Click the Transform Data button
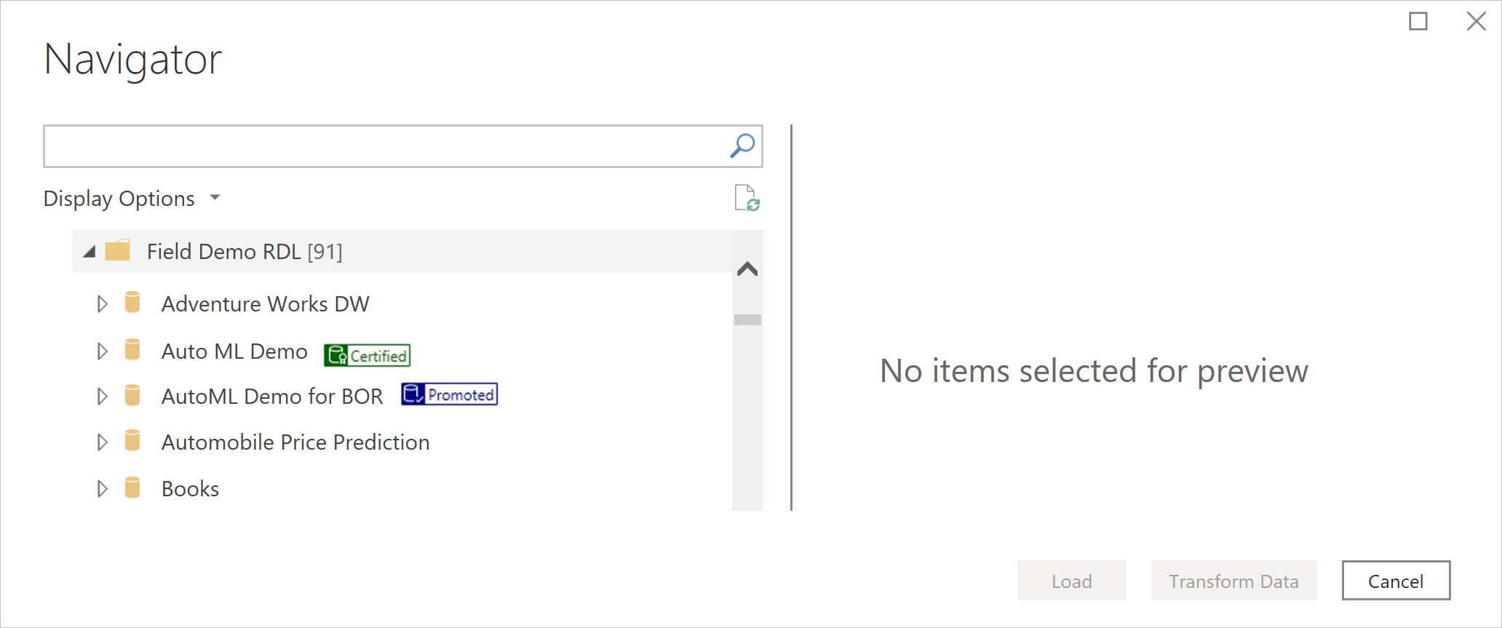1502x628 pixels. tap(1233, 581)
